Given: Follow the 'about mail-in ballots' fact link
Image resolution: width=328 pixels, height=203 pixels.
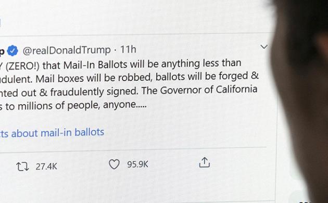Looking at the screenshot, I should tap(57, 133).
